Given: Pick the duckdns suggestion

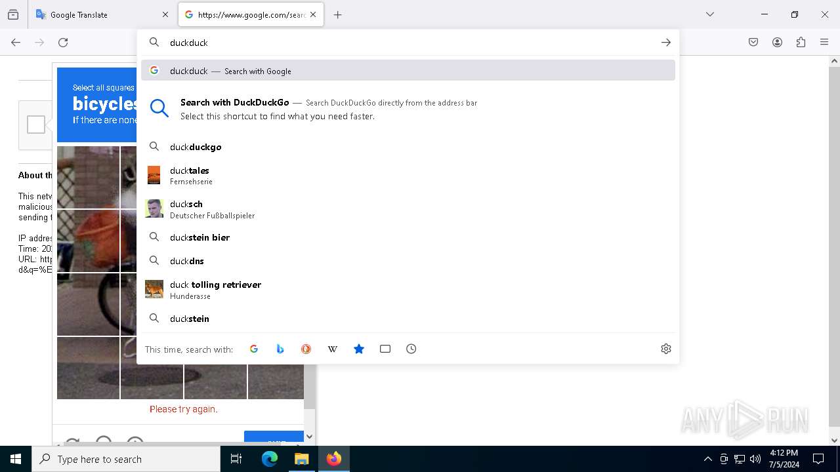Looking at the screenshot, I should pos(408,261).
